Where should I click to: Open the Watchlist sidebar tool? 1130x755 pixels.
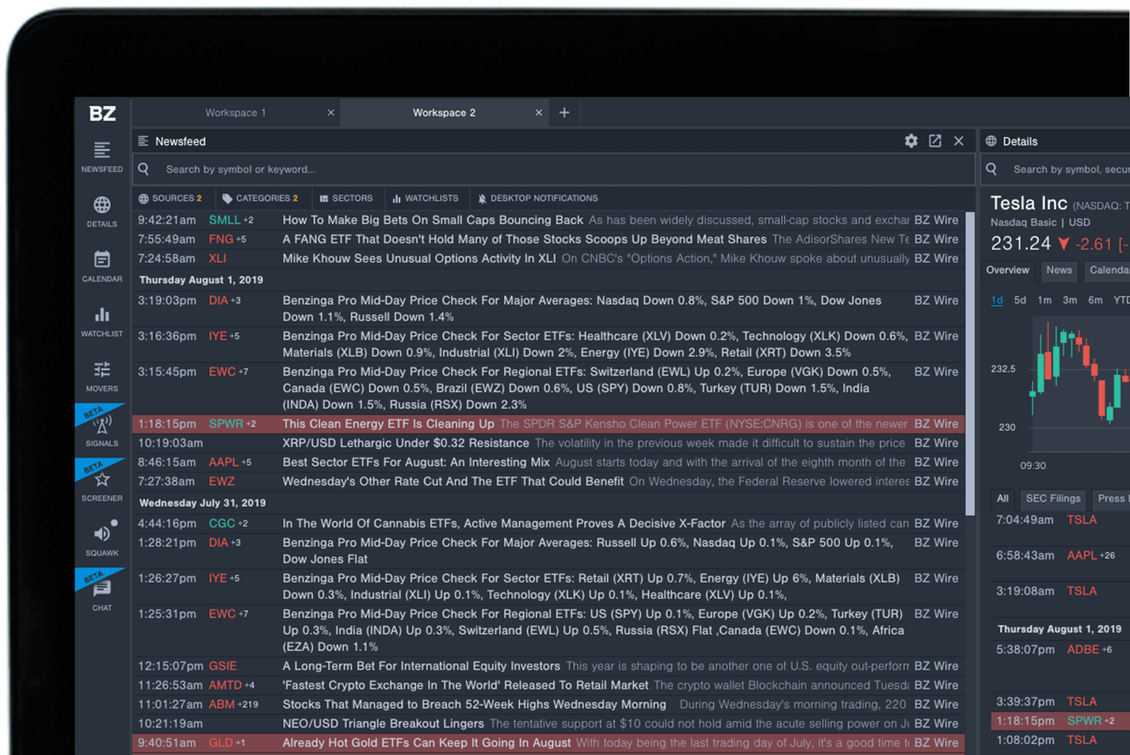click(x=102, y=322)
